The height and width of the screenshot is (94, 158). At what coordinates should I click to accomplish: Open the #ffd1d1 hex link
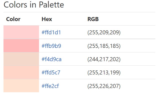click(x=51, y=32)
